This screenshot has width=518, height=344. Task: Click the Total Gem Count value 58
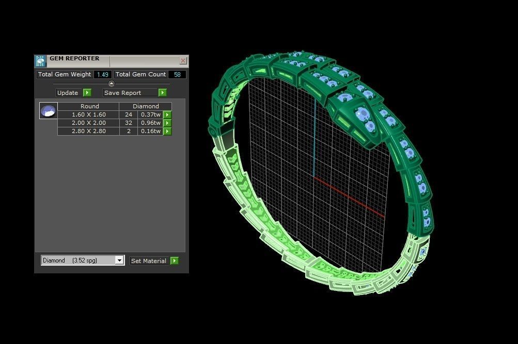point(178,75)
